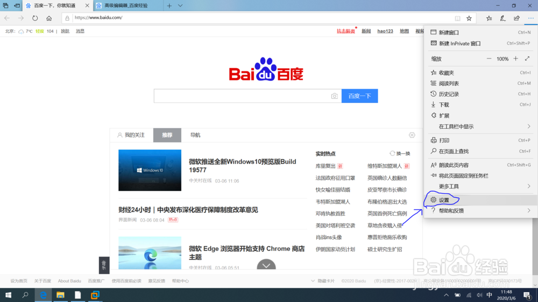Select 新建窗口 from menu
This screenshot has width=538, height=302.
(x=480, y=33)
